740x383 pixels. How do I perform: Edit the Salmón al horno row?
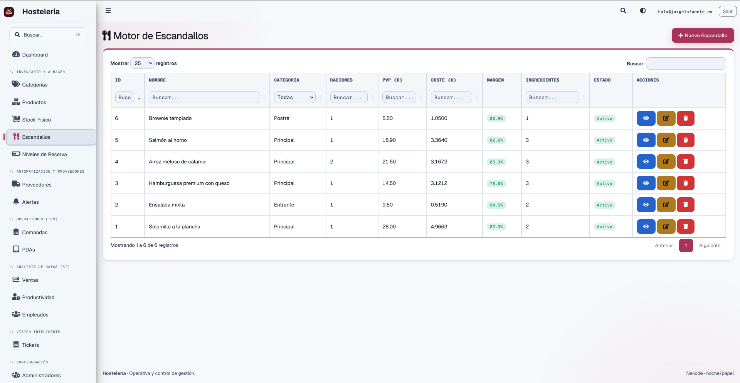(666, 140)
